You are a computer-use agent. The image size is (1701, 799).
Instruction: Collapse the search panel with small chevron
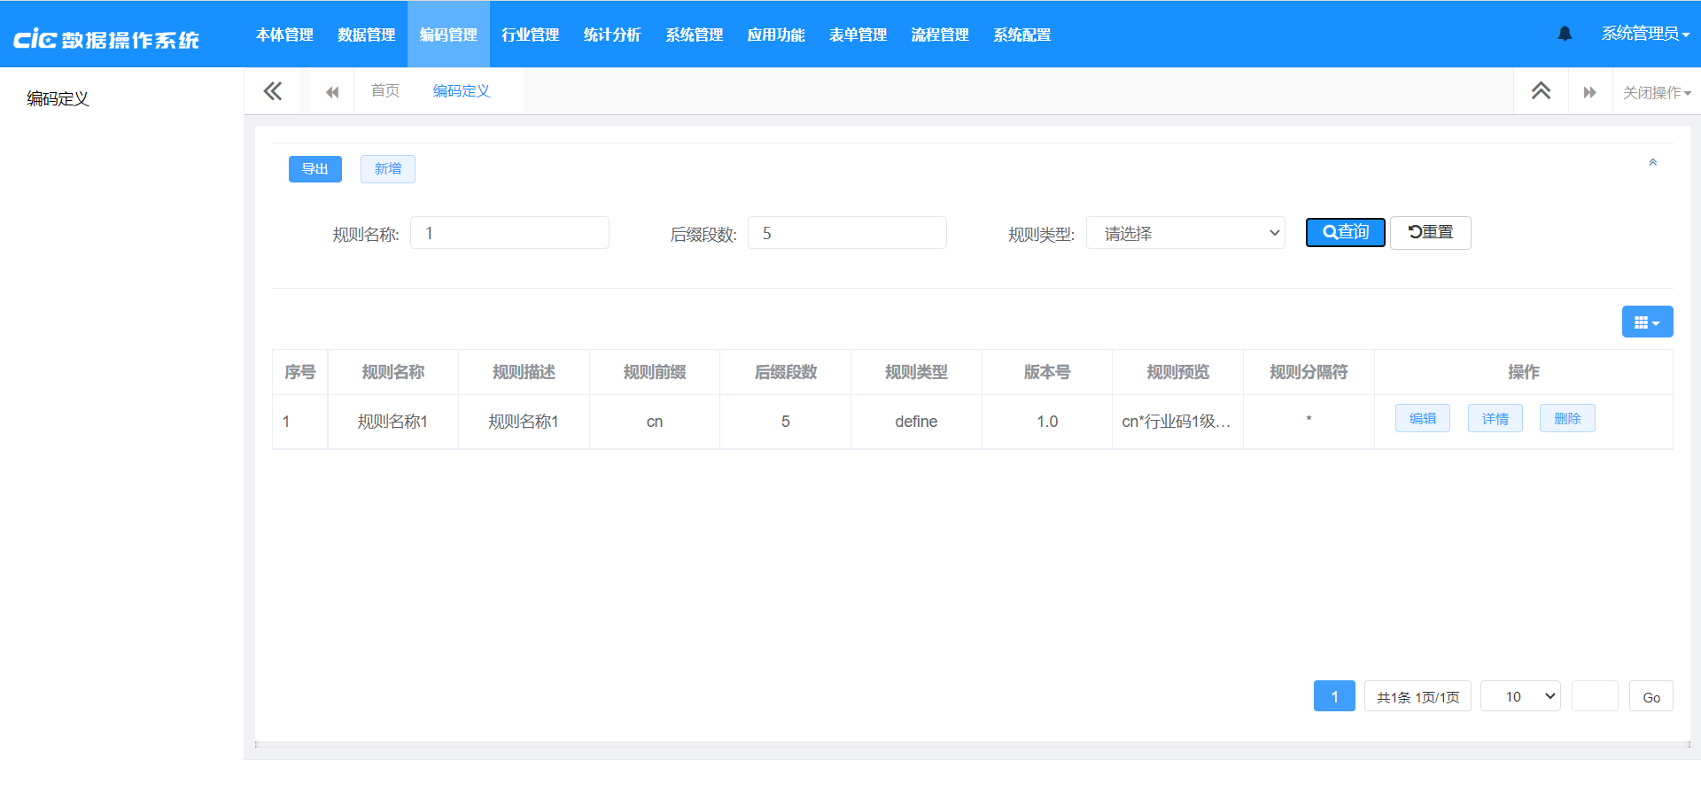point(1652,162)
